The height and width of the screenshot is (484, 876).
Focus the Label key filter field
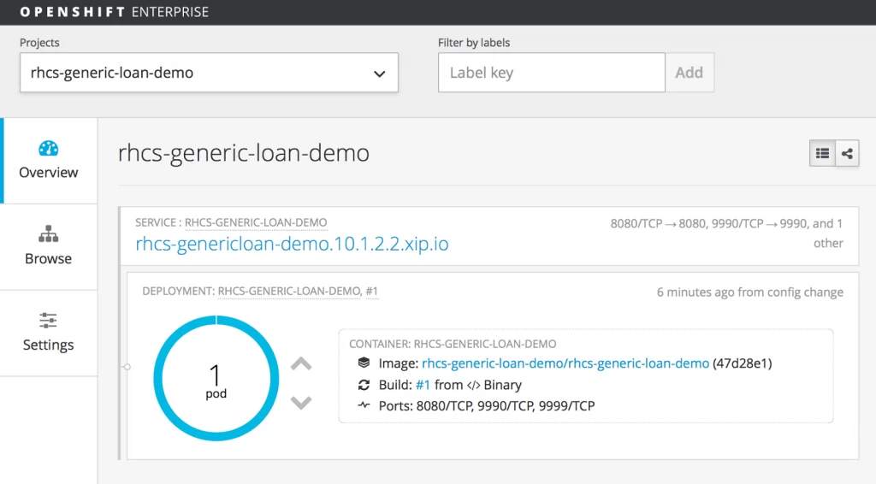[x=552, y=73]
